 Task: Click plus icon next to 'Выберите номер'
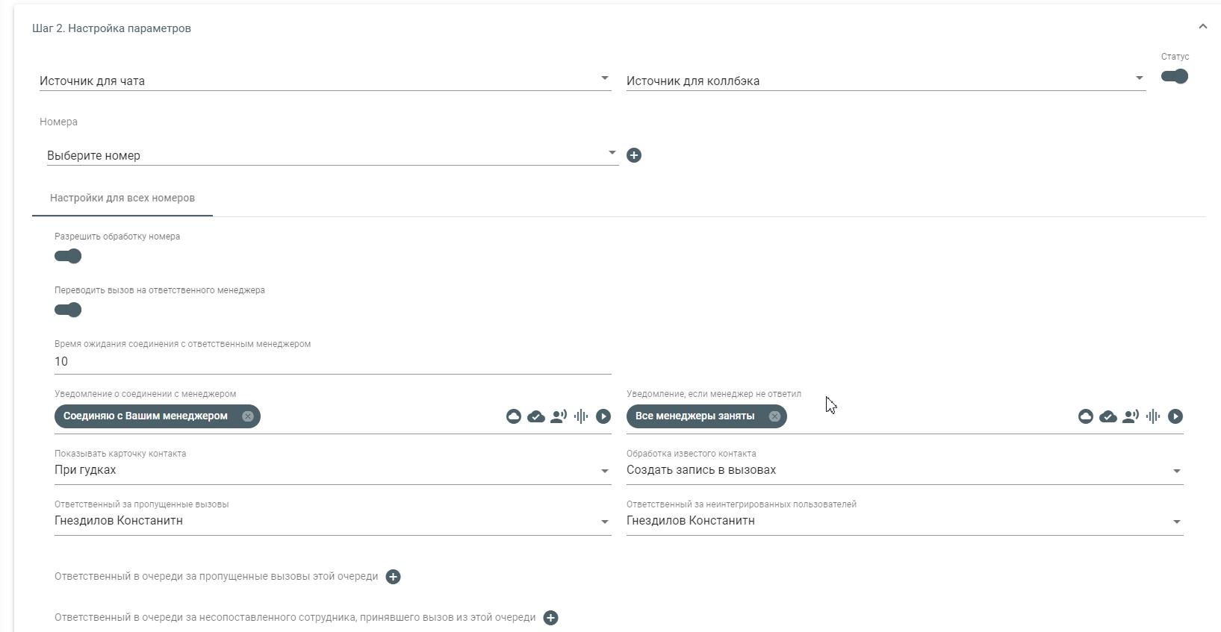[634, 155]
